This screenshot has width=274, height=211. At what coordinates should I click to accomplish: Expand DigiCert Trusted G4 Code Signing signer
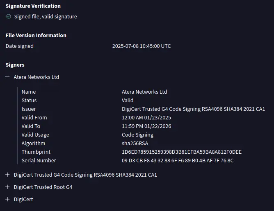click(7, 175)
